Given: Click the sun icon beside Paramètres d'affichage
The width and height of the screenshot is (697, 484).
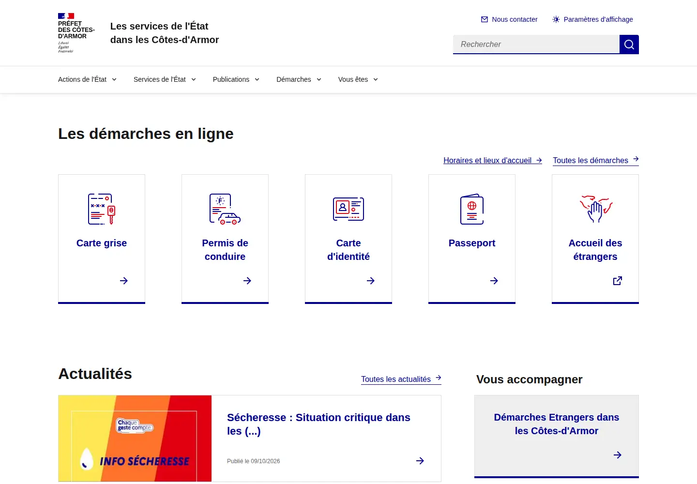Looking at the screenshot, I should [556, 19].
